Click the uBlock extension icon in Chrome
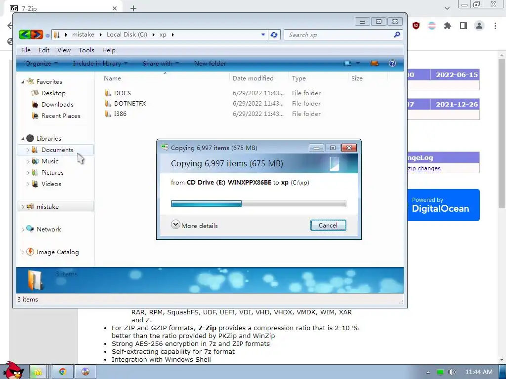Viewport: 506px width, 379px height. tap(416, 26)
